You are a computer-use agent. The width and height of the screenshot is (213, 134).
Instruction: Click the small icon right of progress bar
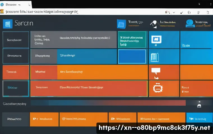click(x=199, y=106)
